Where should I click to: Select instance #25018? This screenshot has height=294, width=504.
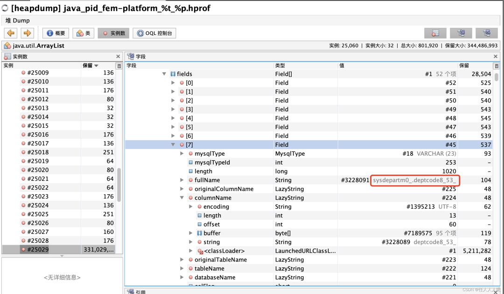coord(58,152)
